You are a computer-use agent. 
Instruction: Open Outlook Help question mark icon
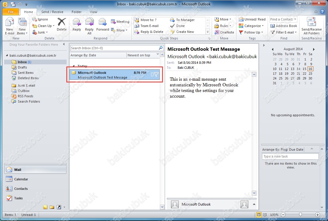322,12
